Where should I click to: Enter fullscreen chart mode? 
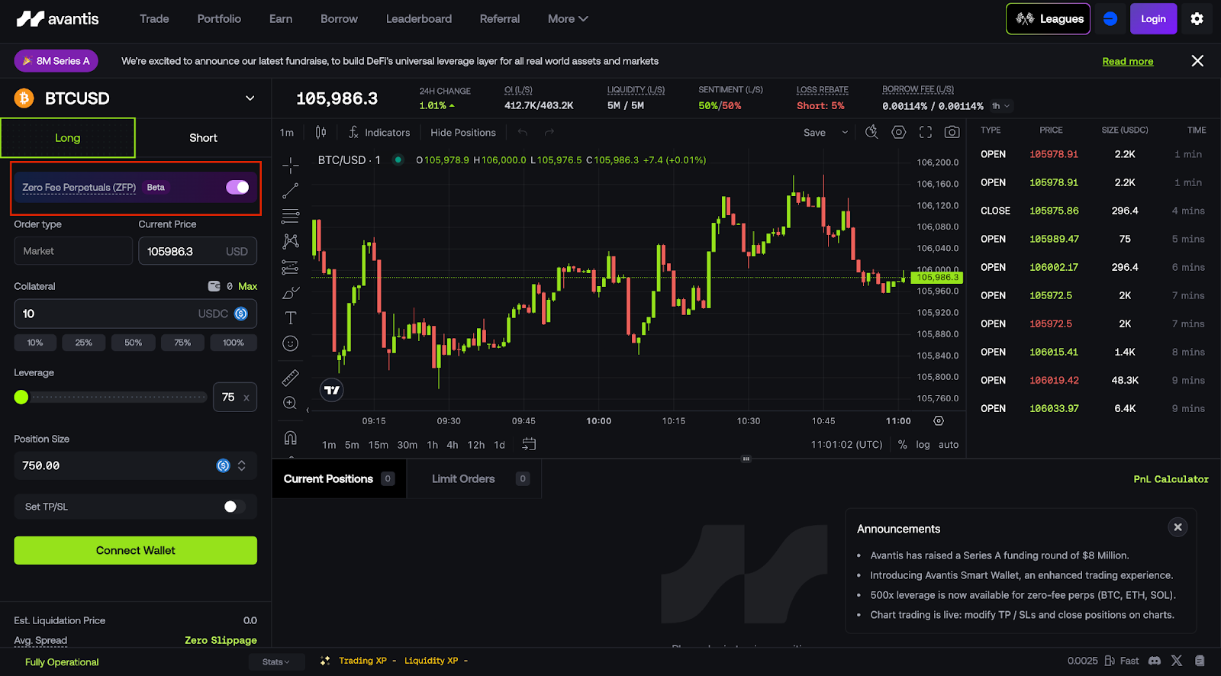(x=926, y=132)
